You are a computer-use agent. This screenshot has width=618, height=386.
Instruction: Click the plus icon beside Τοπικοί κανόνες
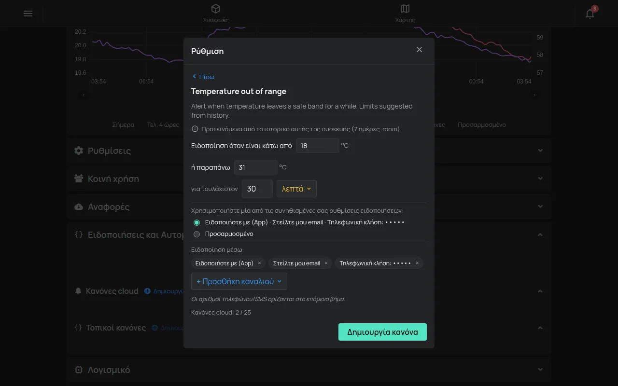point(155,328)
